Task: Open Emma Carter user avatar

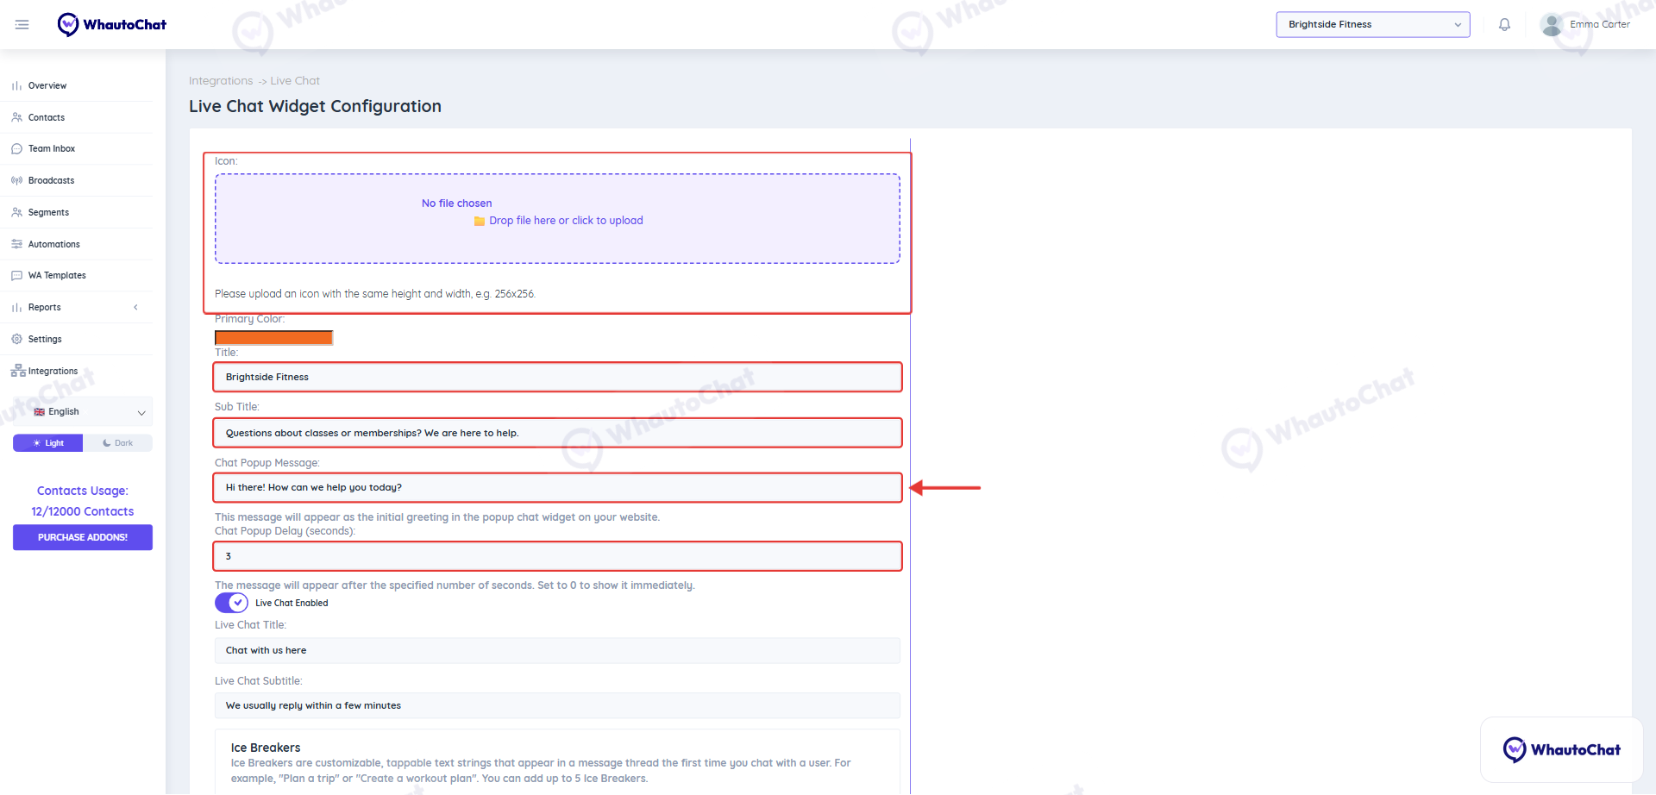Action: tap(1552, 24)
